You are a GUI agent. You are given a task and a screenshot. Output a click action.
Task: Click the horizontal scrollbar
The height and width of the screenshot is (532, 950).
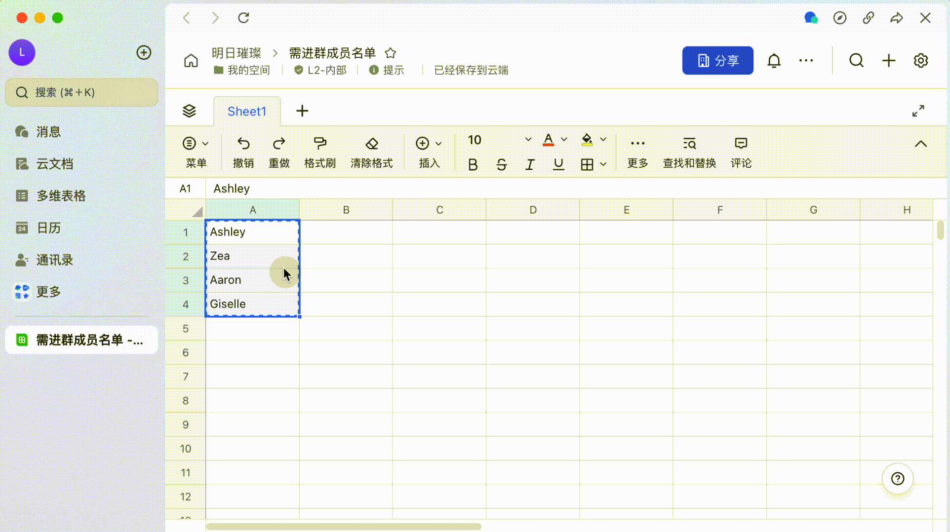[x=344, y=527]
